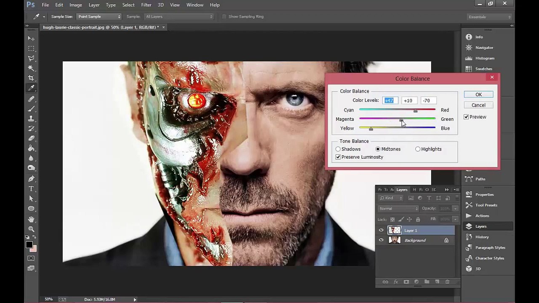Open the Filter menu
This screenshot has height=303, width=539.
pos(146,5)
